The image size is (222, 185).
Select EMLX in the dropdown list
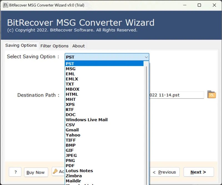click(104, 79)
